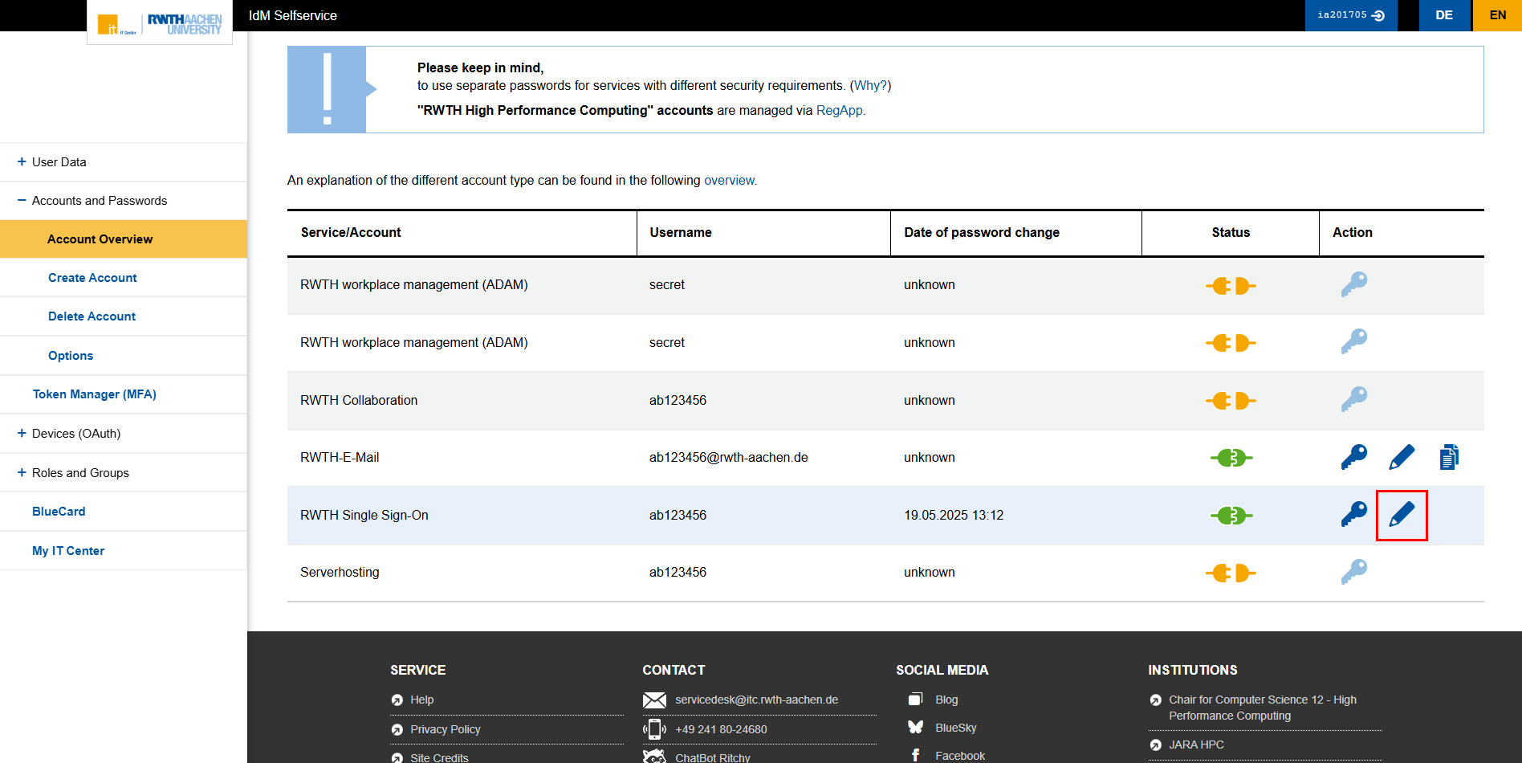
Task: Select Account Overview in the sidebar
Action: [x=124, y=239]
